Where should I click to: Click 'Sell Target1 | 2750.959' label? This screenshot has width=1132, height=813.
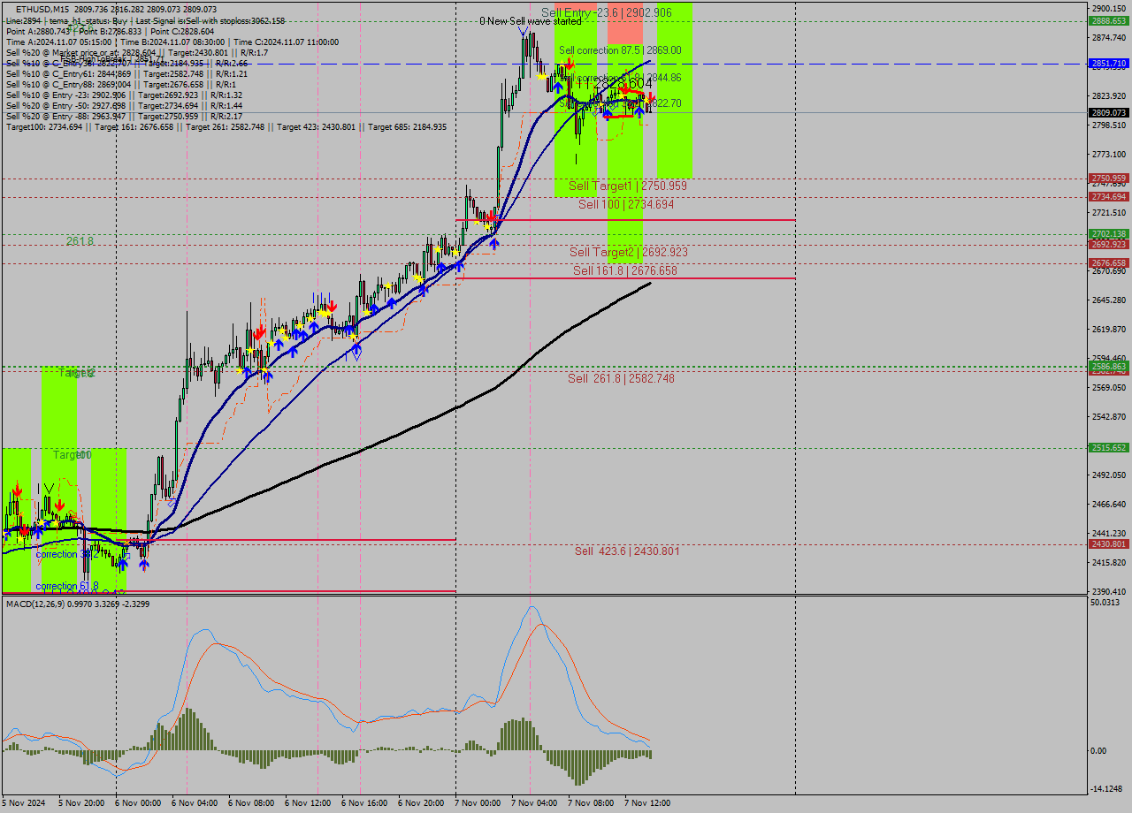pos(628,186)
